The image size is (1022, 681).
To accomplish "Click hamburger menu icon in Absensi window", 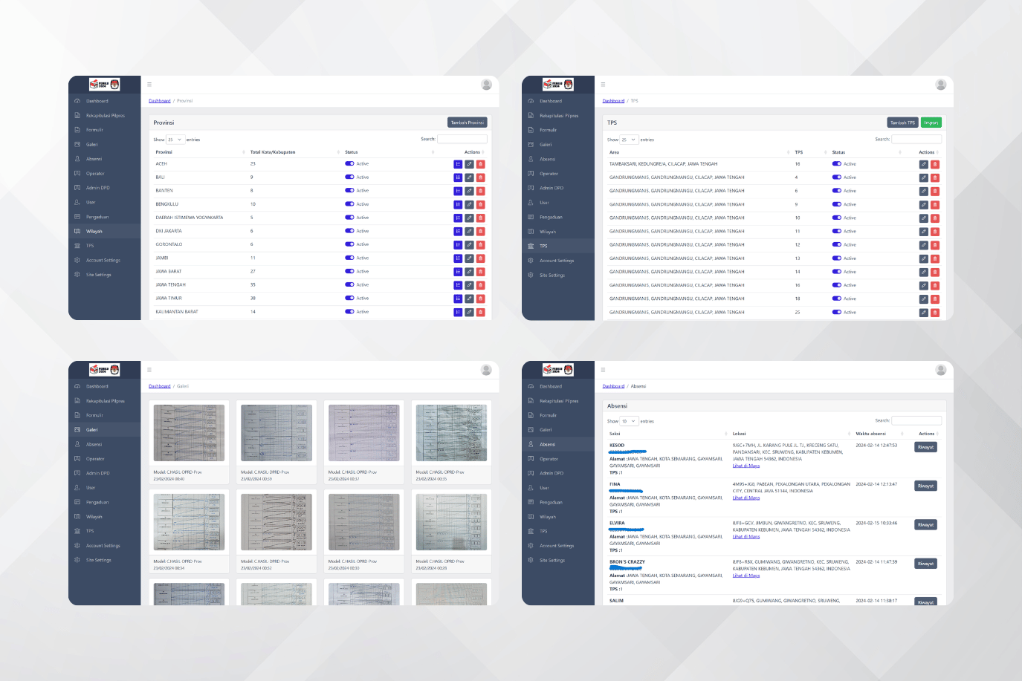I will point(603,370).
